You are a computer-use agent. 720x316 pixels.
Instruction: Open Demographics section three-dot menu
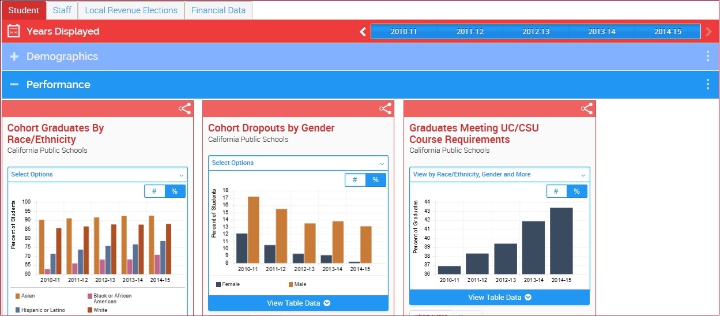click(707, 57)
